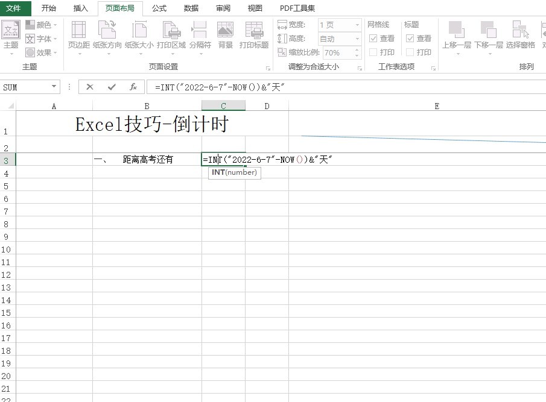Open the 效果 theme effects menu
This screenshot has height=402, width=546.
(x=41, y=52)
